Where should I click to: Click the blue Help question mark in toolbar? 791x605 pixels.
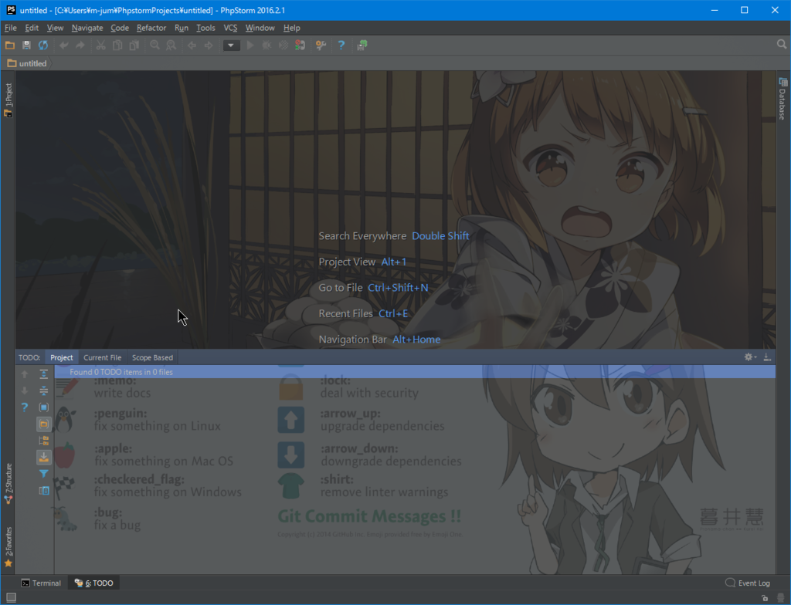point(341,46)
